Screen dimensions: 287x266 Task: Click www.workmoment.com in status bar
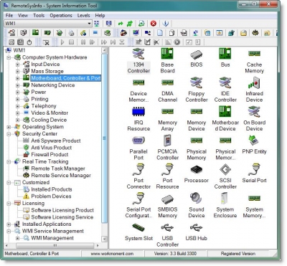112,254
